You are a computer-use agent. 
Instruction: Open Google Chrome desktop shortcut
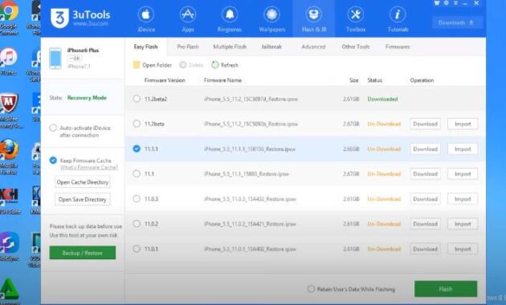coord(9,18)
